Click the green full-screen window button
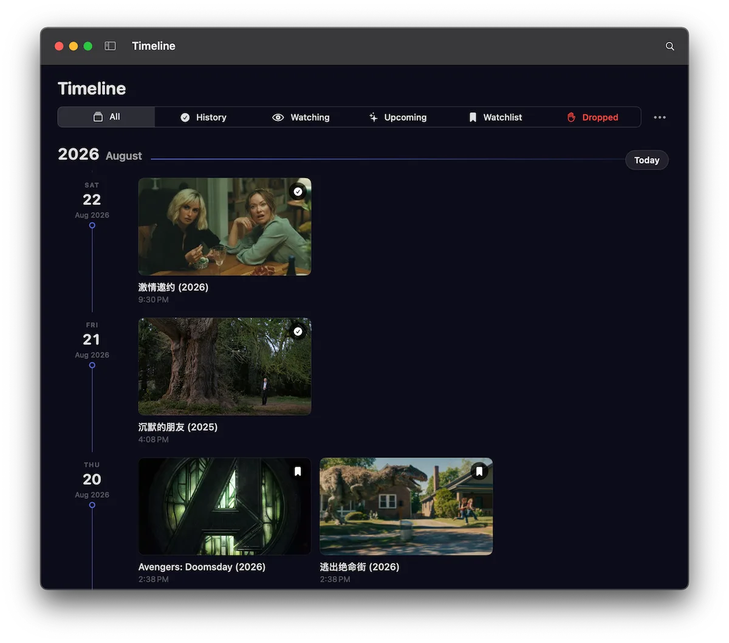 (88, 46)
